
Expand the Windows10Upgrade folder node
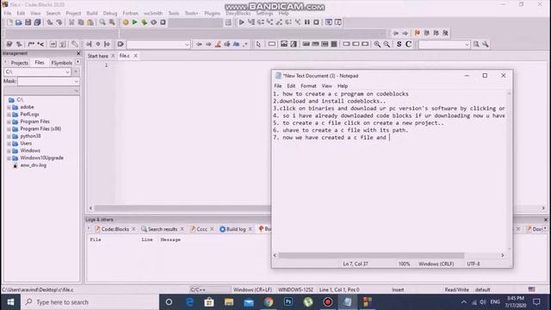point(9,158)
